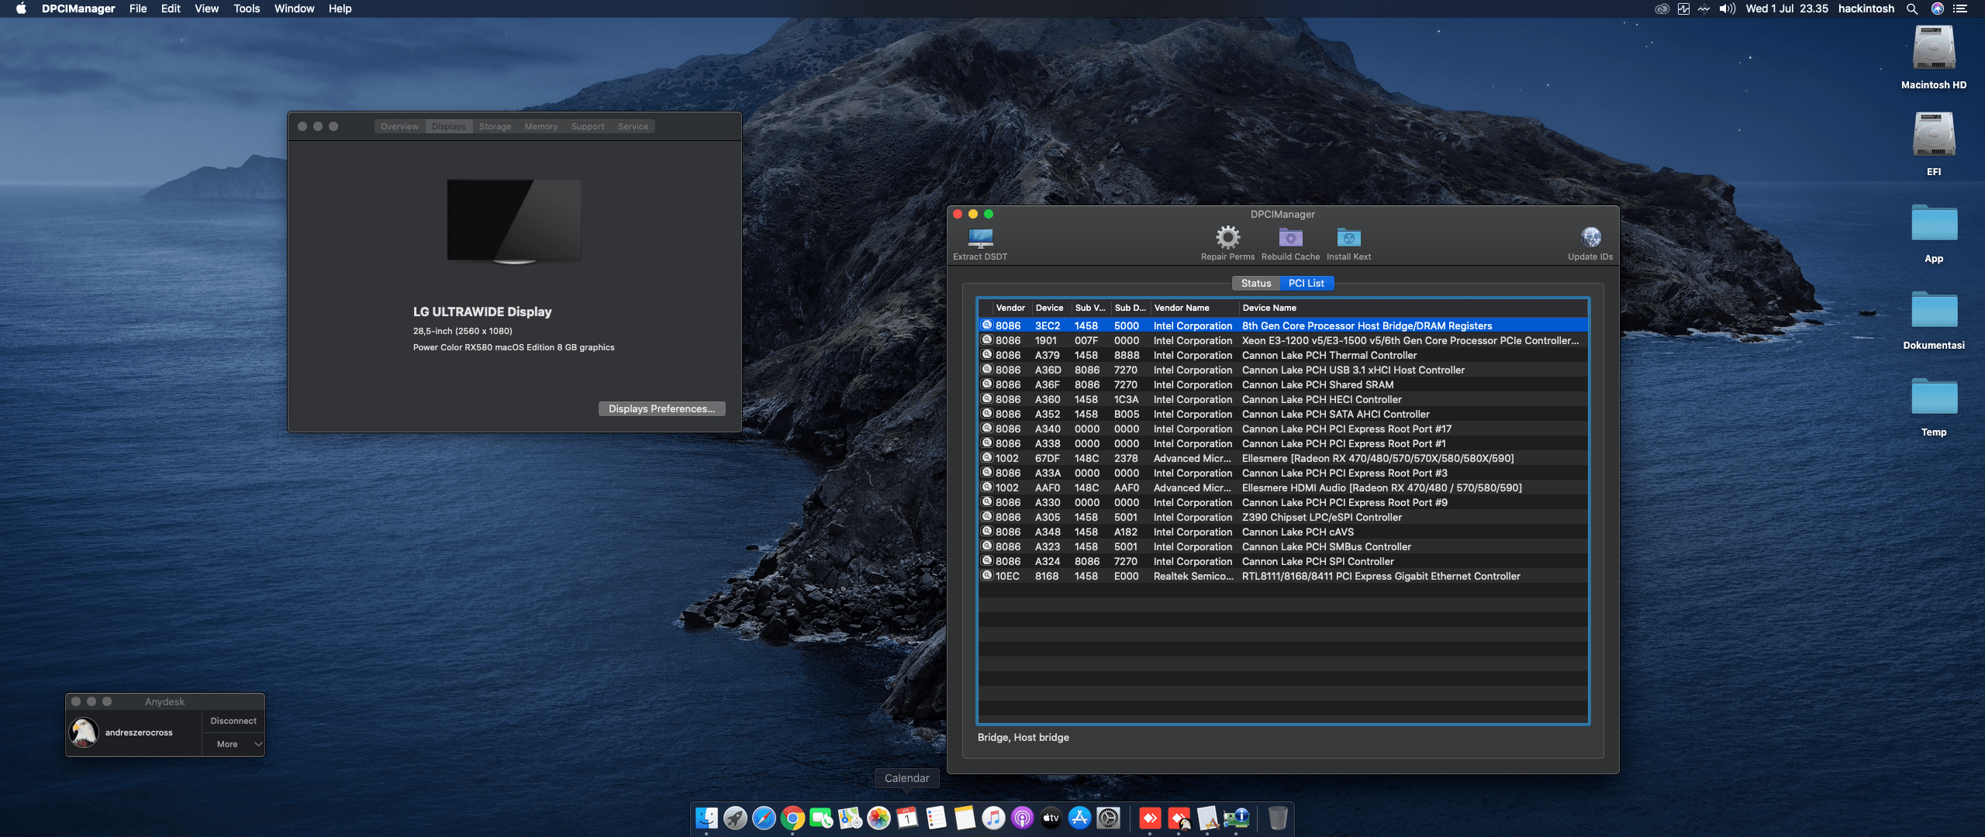Viewport: 1985px width, 837px height.
Task: Open the first AnyDesk Dock icon
Action: [x=1150, y=818]
